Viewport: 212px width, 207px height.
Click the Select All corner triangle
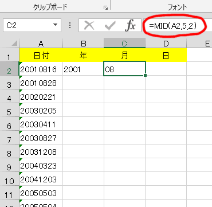(15, 43)
